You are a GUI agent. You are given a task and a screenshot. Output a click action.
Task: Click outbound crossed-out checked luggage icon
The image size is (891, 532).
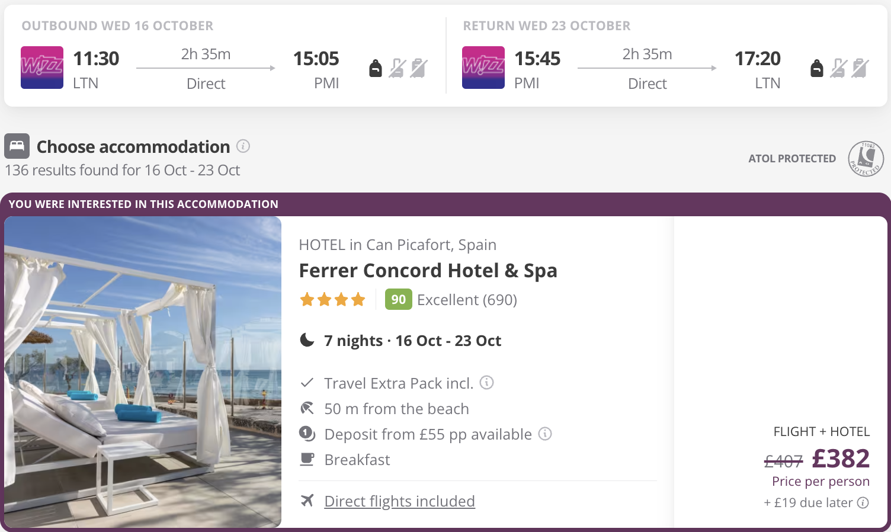418,69
